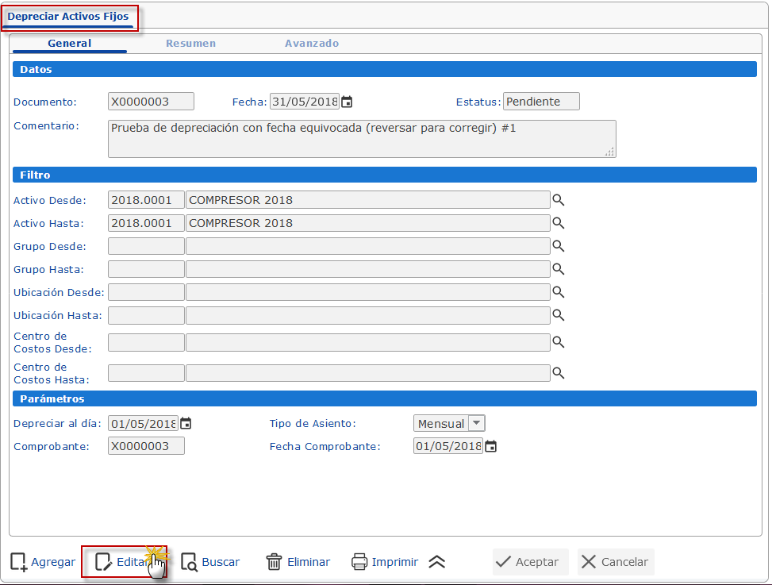
Task: Select the Depreciar Activos Fijos window tab
Action: (68, 17)
